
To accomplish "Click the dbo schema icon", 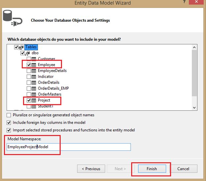I will click(28, 53).
